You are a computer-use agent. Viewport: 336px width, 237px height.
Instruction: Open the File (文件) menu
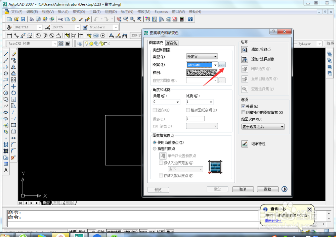[16, 12]
